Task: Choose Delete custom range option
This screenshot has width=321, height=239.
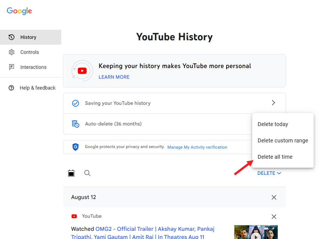Action: tap(283, 140)
